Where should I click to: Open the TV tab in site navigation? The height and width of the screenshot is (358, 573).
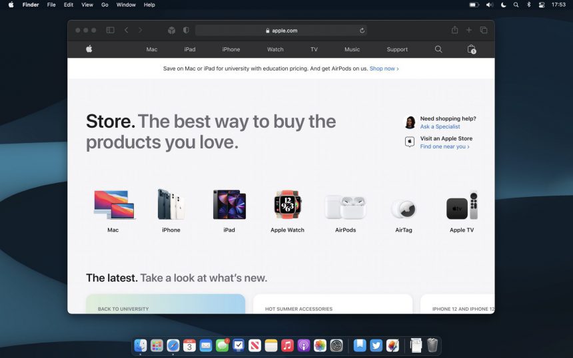314,49
